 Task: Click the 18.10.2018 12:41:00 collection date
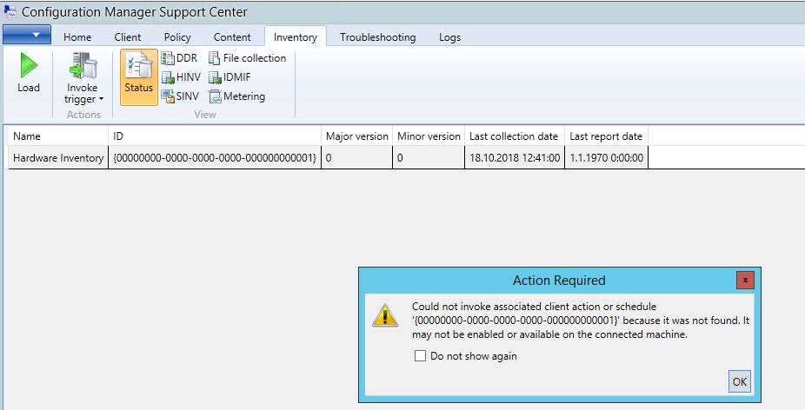pyautogui.click(x=515, y=157)
